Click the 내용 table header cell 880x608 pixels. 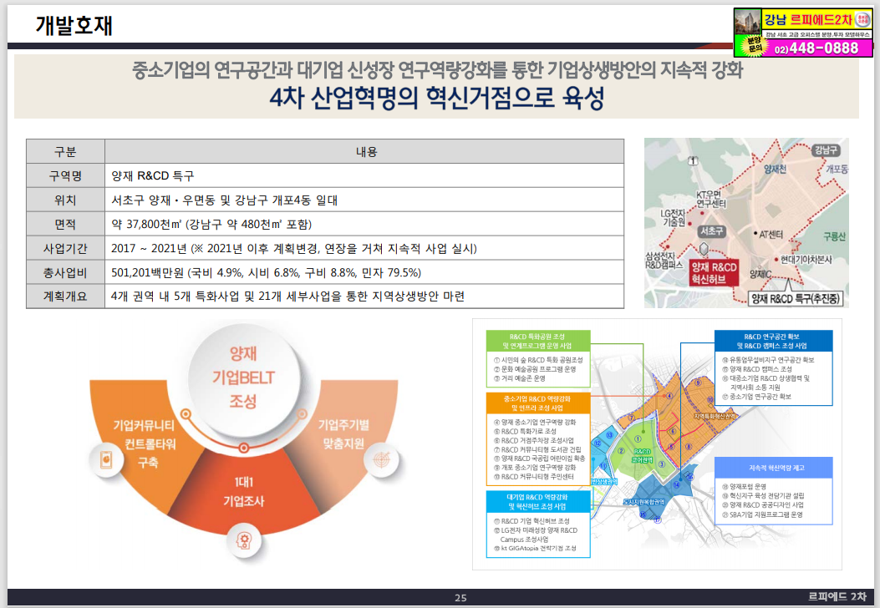[x=365, y=151]
